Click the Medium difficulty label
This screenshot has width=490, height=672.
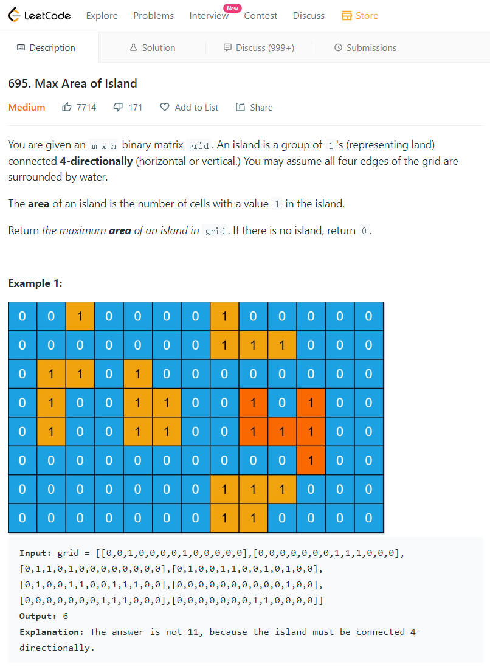[x=26, y=107]
